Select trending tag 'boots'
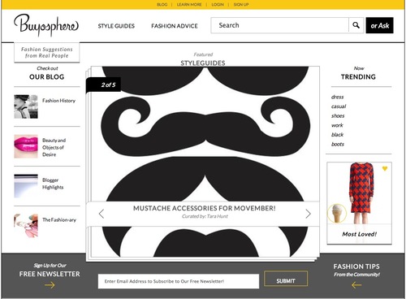The image size is (406, 299). pyautogui.click(x=338, y=144)
